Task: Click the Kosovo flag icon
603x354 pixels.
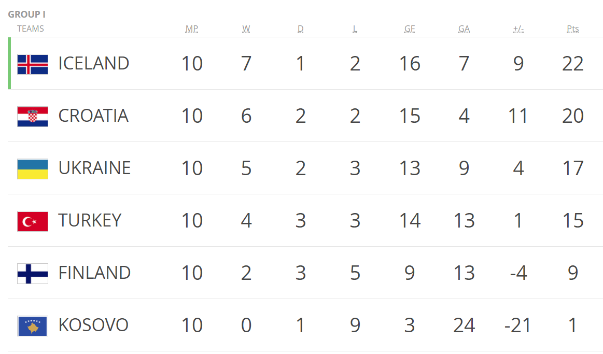Action: pos(33,326)
